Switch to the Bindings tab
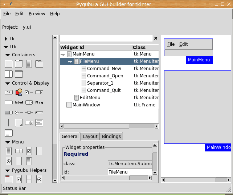This screenshot has width=233, height=195. coord(111,136)
